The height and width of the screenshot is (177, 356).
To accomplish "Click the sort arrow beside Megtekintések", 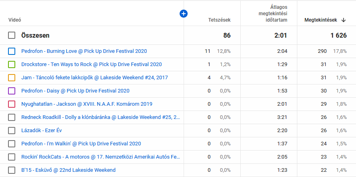I will pyautogui.click(x=344, y=20).
